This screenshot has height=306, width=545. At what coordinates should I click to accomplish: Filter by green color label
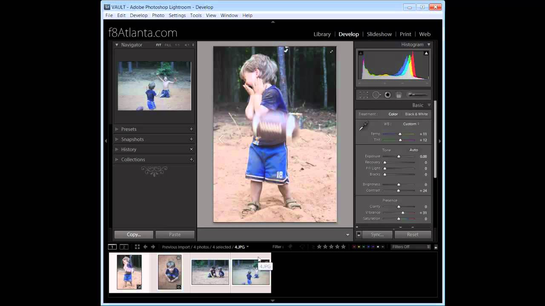364,247
